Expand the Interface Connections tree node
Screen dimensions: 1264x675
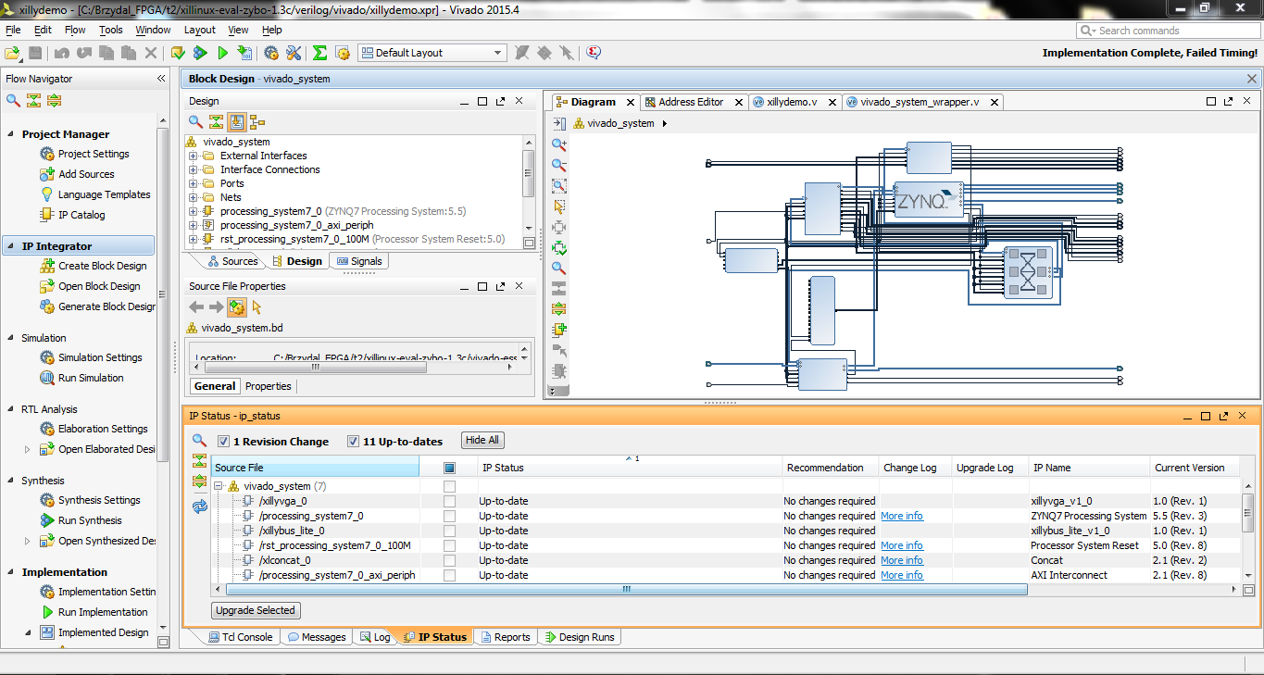[x=194, y=169]
